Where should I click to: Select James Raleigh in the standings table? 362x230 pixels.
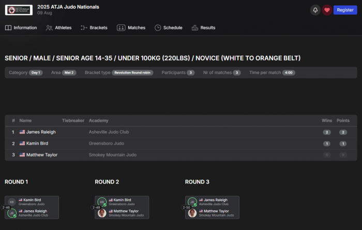tap(41, 132)
